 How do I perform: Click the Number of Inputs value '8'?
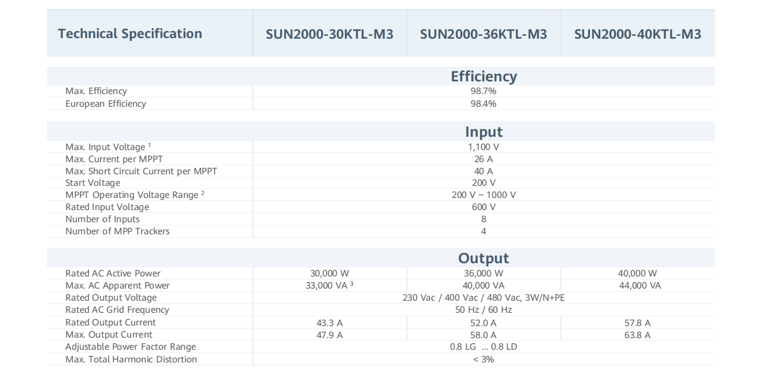tap(484, 219)
